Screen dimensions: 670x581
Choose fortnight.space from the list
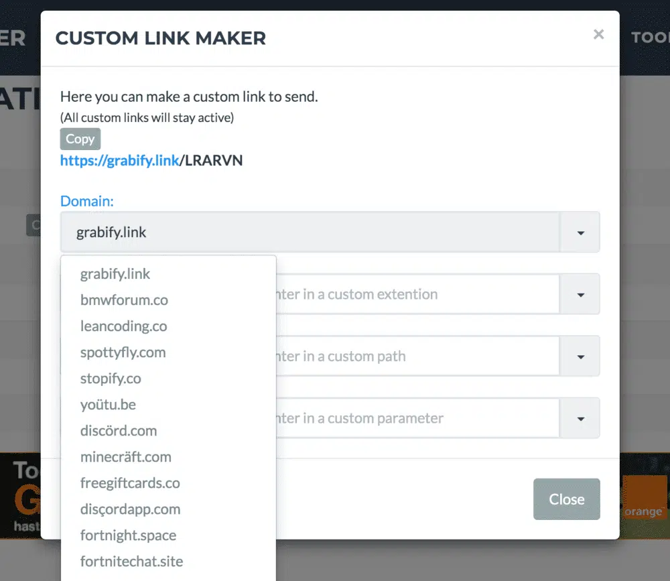[128, 535]
